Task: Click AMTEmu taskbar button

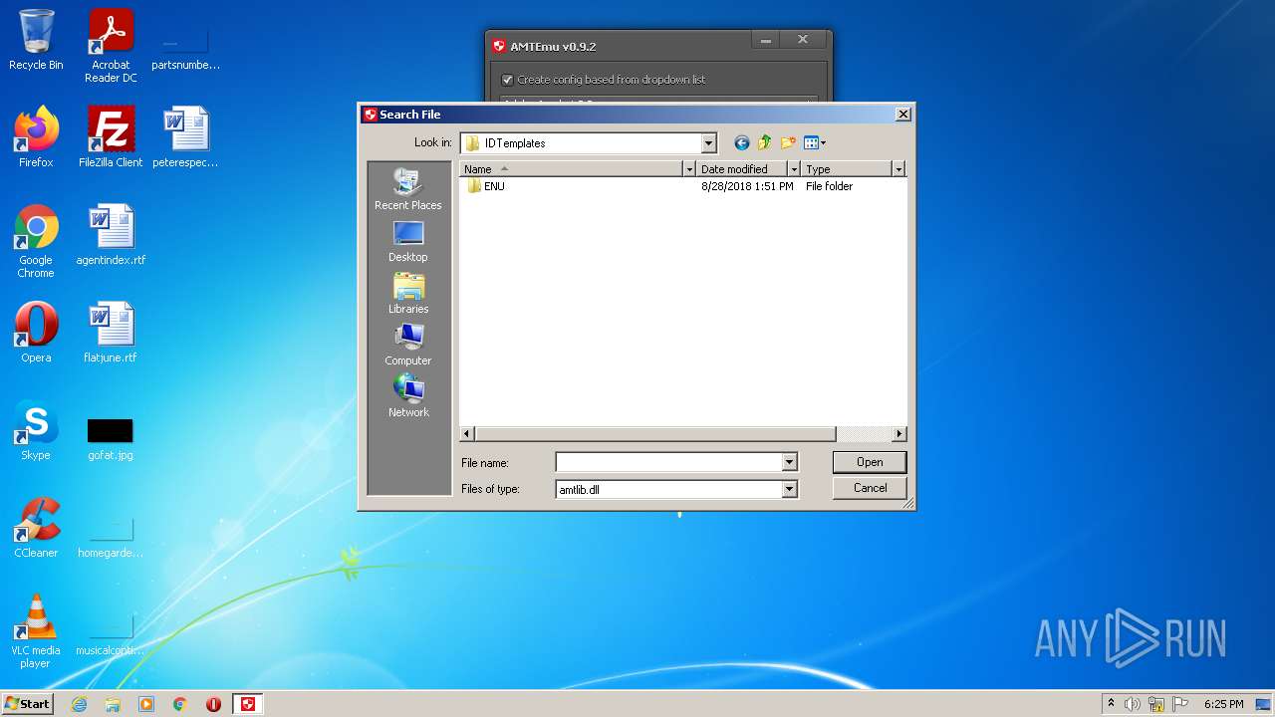Action: 248,704
